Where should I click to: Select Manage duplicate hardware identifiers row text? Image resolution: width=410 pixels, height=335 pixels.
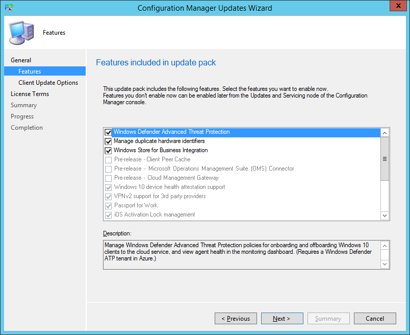[x=159, y=141]
